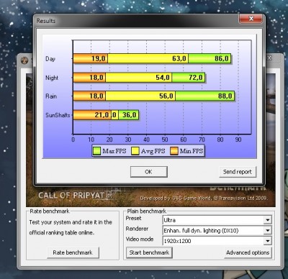Viewport: 288px width, 279px height.
Task: Click the Rain max value 88,0
Action: point(225,96)
